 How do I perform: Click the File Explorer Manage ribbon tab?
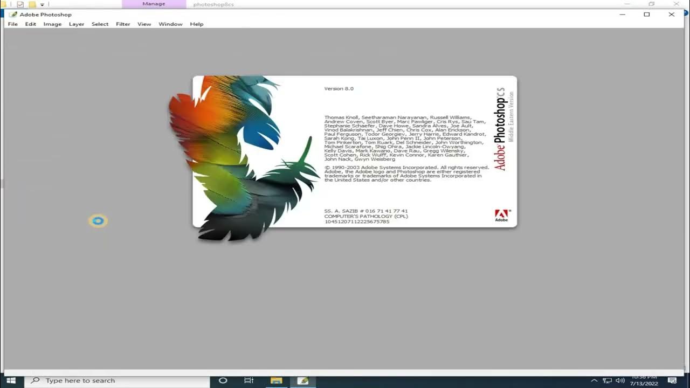(154, 4)
